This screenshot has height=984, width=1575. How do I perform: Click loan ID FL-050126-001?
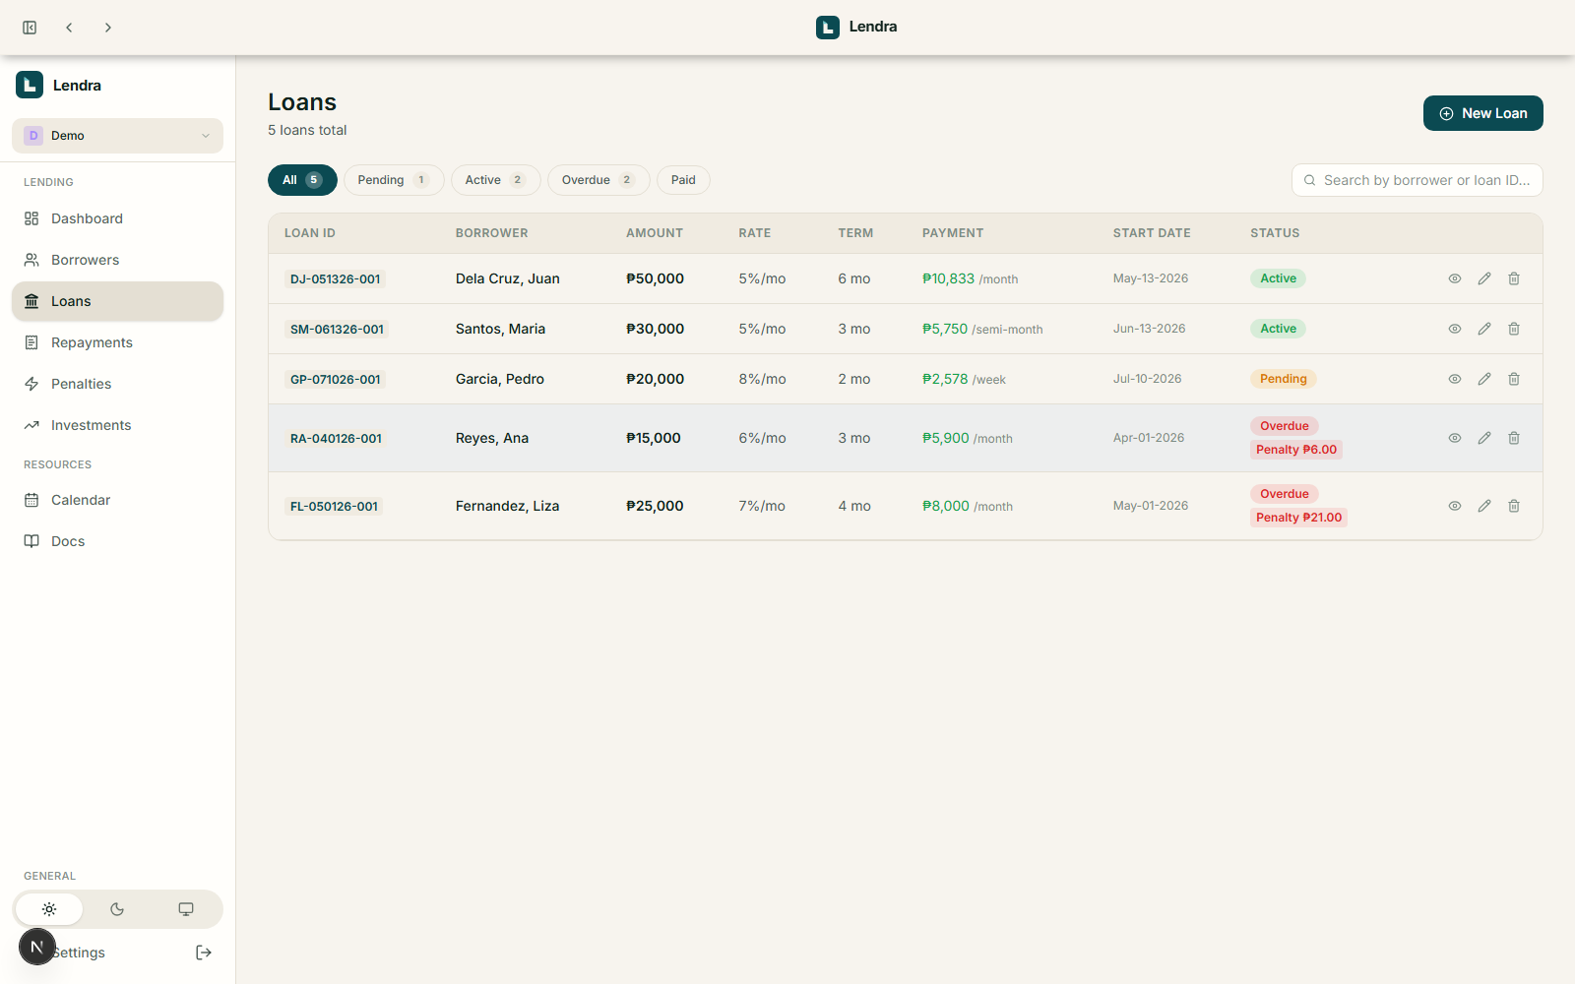pyautogui.click(x=335, y=507)
